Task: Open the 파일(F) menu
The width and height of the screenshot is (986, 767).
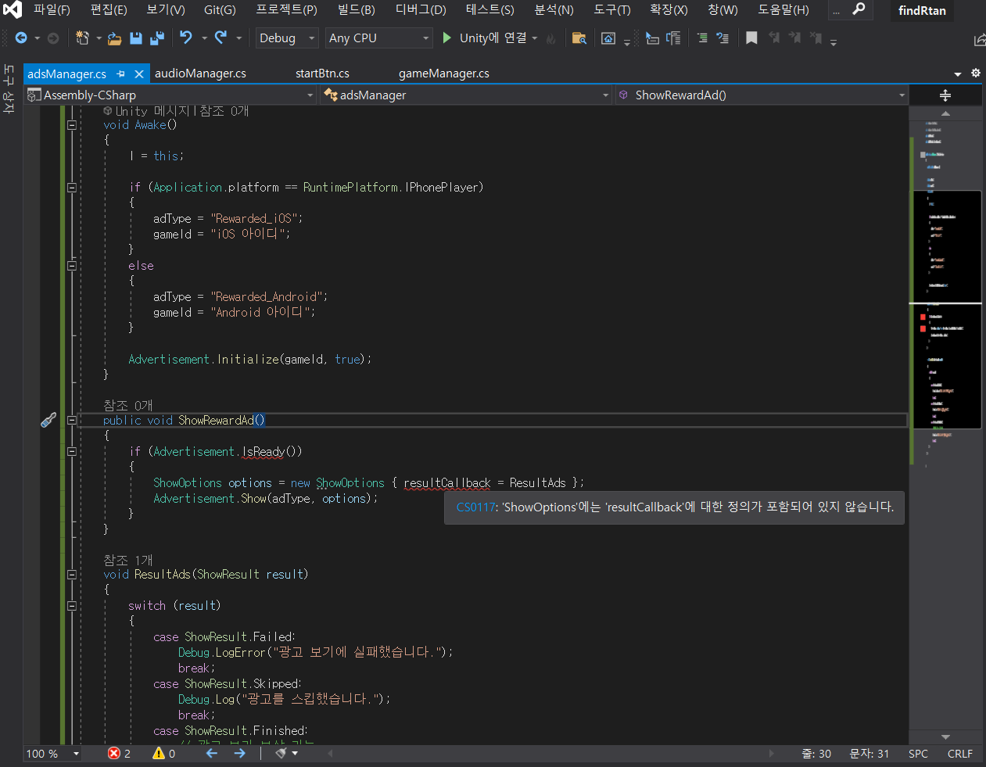Action: coord(52,9)
